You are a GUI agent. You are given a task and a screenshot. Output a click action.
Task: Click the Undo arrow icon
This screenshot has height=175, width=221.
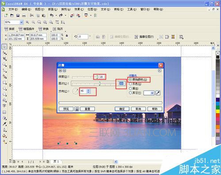click(x=52, y=16)
